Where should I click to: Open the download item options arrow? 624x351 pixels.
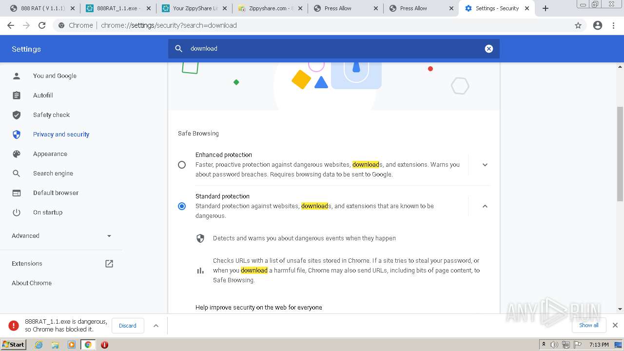coord(156,326)
